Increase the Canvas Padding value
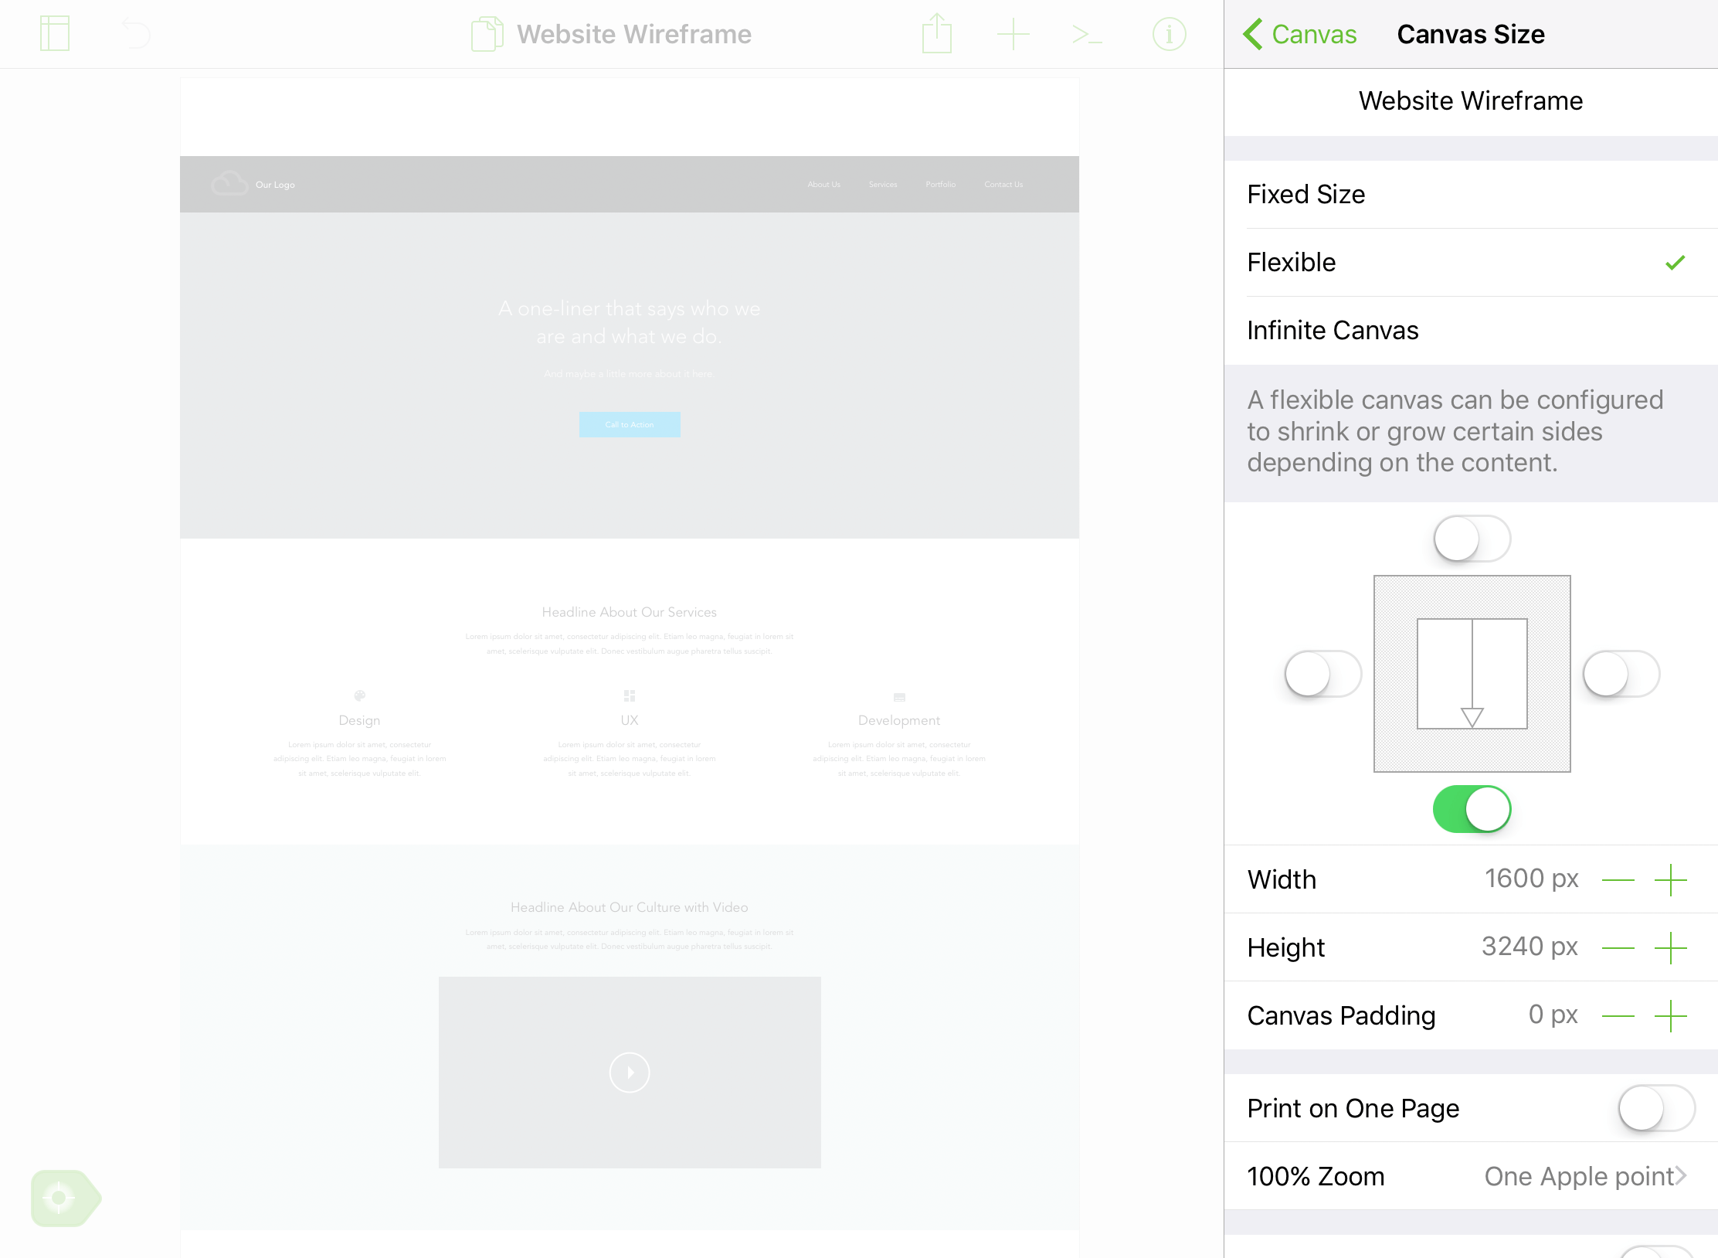 (x=1671, y=1015)
